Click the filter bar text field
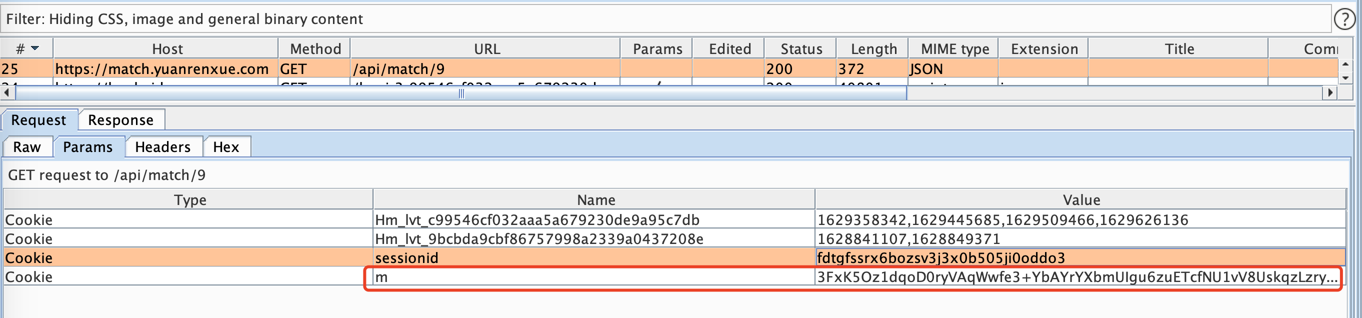 point(665,19)
